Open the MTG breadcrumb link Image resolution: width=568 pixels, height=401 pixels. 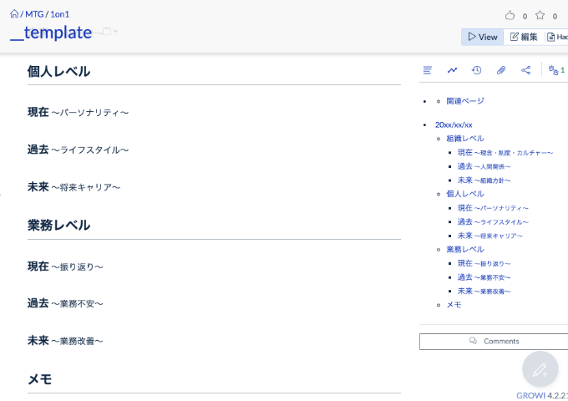tap(34, 14)
